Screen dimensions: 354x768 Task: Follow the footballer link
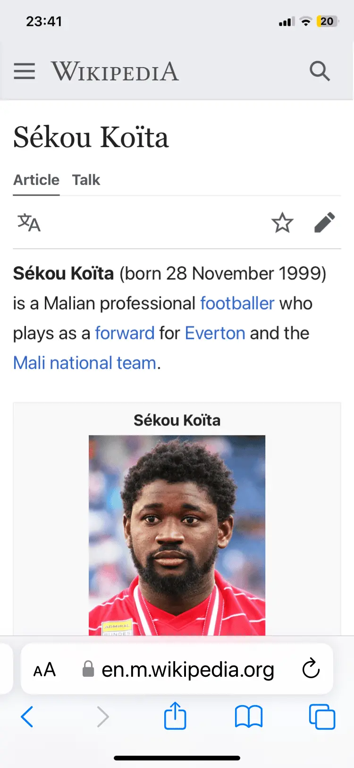coord(237,303)
